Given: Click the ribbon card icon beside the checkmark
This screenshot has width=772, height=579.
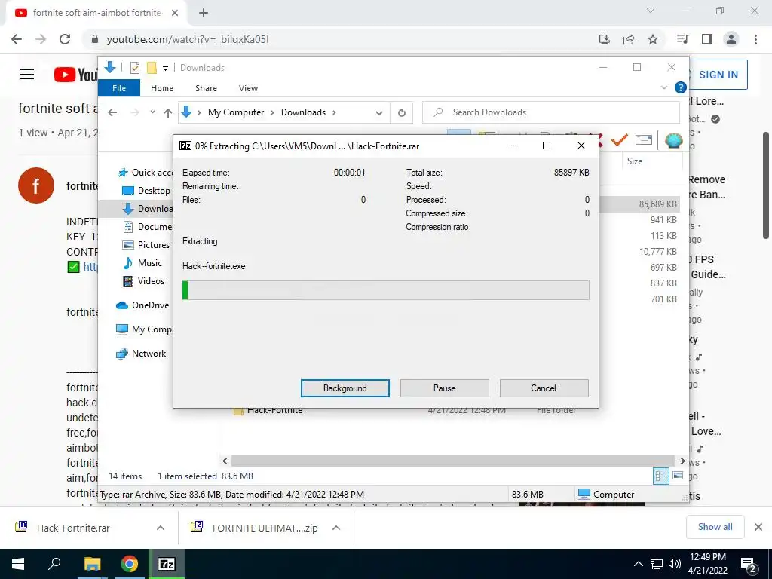Looking at the screenshot, I should [644, 140].
